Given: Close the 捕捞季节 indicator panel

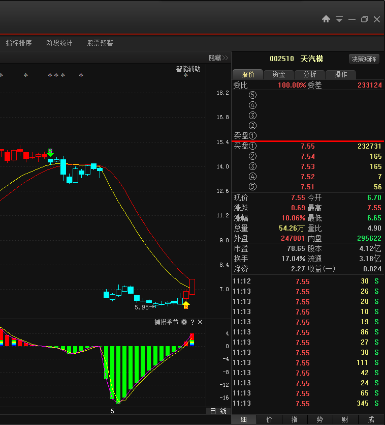Looking at the screenshot, I should pos(200,322).
